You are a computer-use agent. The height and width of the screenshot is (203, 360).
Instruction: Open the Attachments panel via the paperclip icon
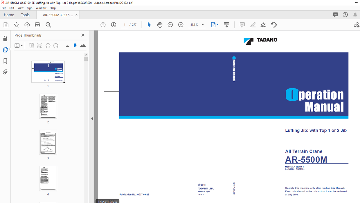coord(5,72)
